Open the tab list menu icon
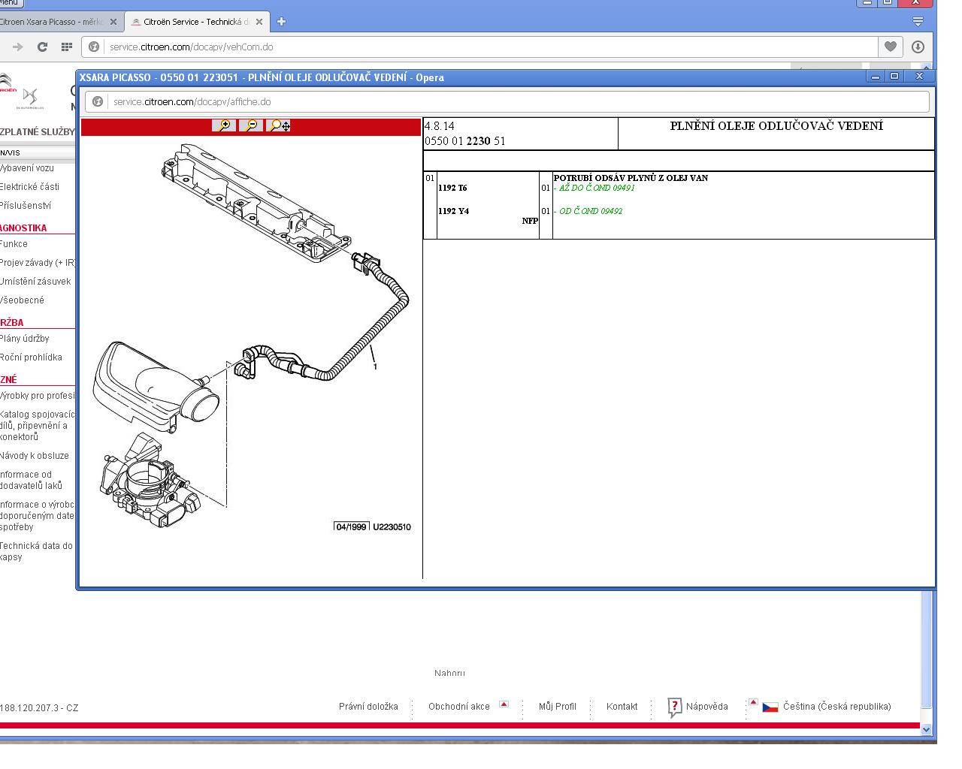This screenshot has height=769, width=962. click(x=918, y=22)
